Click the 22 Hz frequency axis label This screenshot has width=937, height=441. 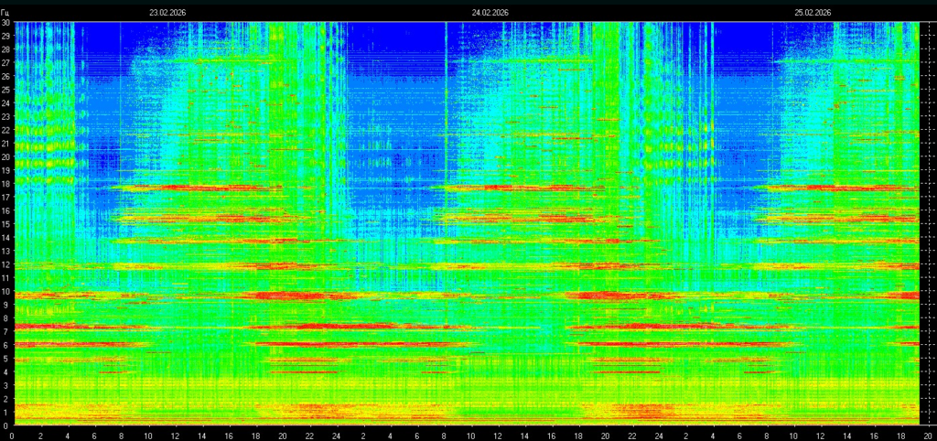tap(5, 130)
